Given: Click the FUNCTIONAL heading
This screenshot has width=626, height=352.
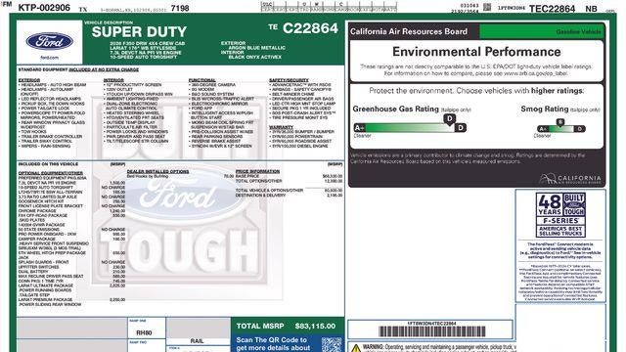Looking at the screenshot, I should click(202, 80).
